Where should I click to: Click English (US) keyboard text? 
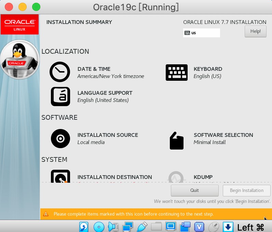tap(207, 76)
